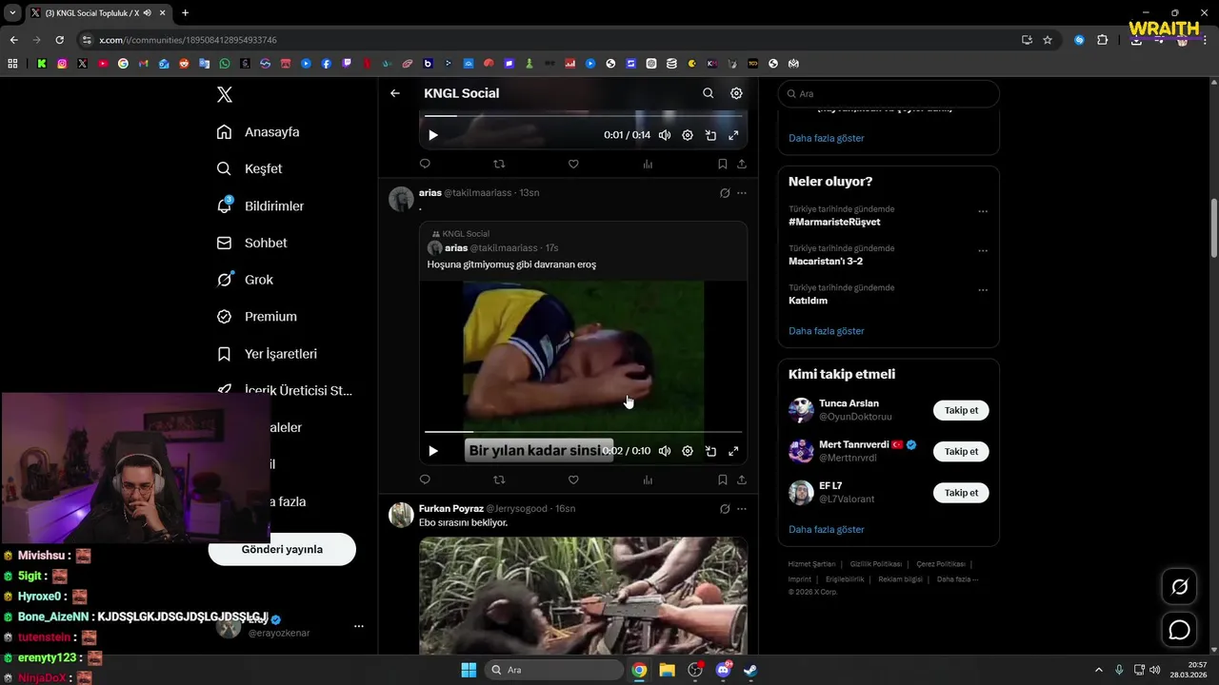Enter fullscreen on top video
The height and width of the screenshot is (685, 1219).
pos(733,135)
